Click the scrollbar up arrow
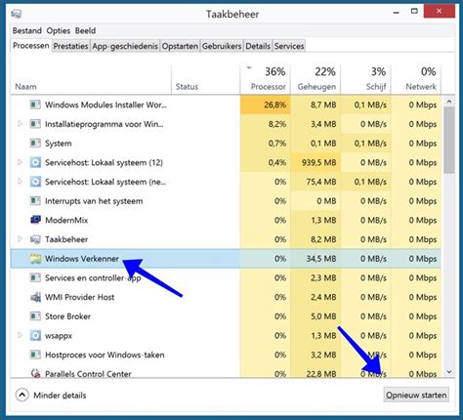This screenshot has height=420, width=463. [449, 102]
